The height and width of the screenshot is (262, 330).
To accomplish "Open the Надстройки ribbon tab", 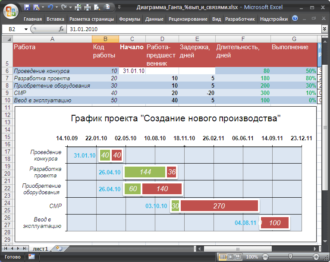I will [x=274, y=19].
